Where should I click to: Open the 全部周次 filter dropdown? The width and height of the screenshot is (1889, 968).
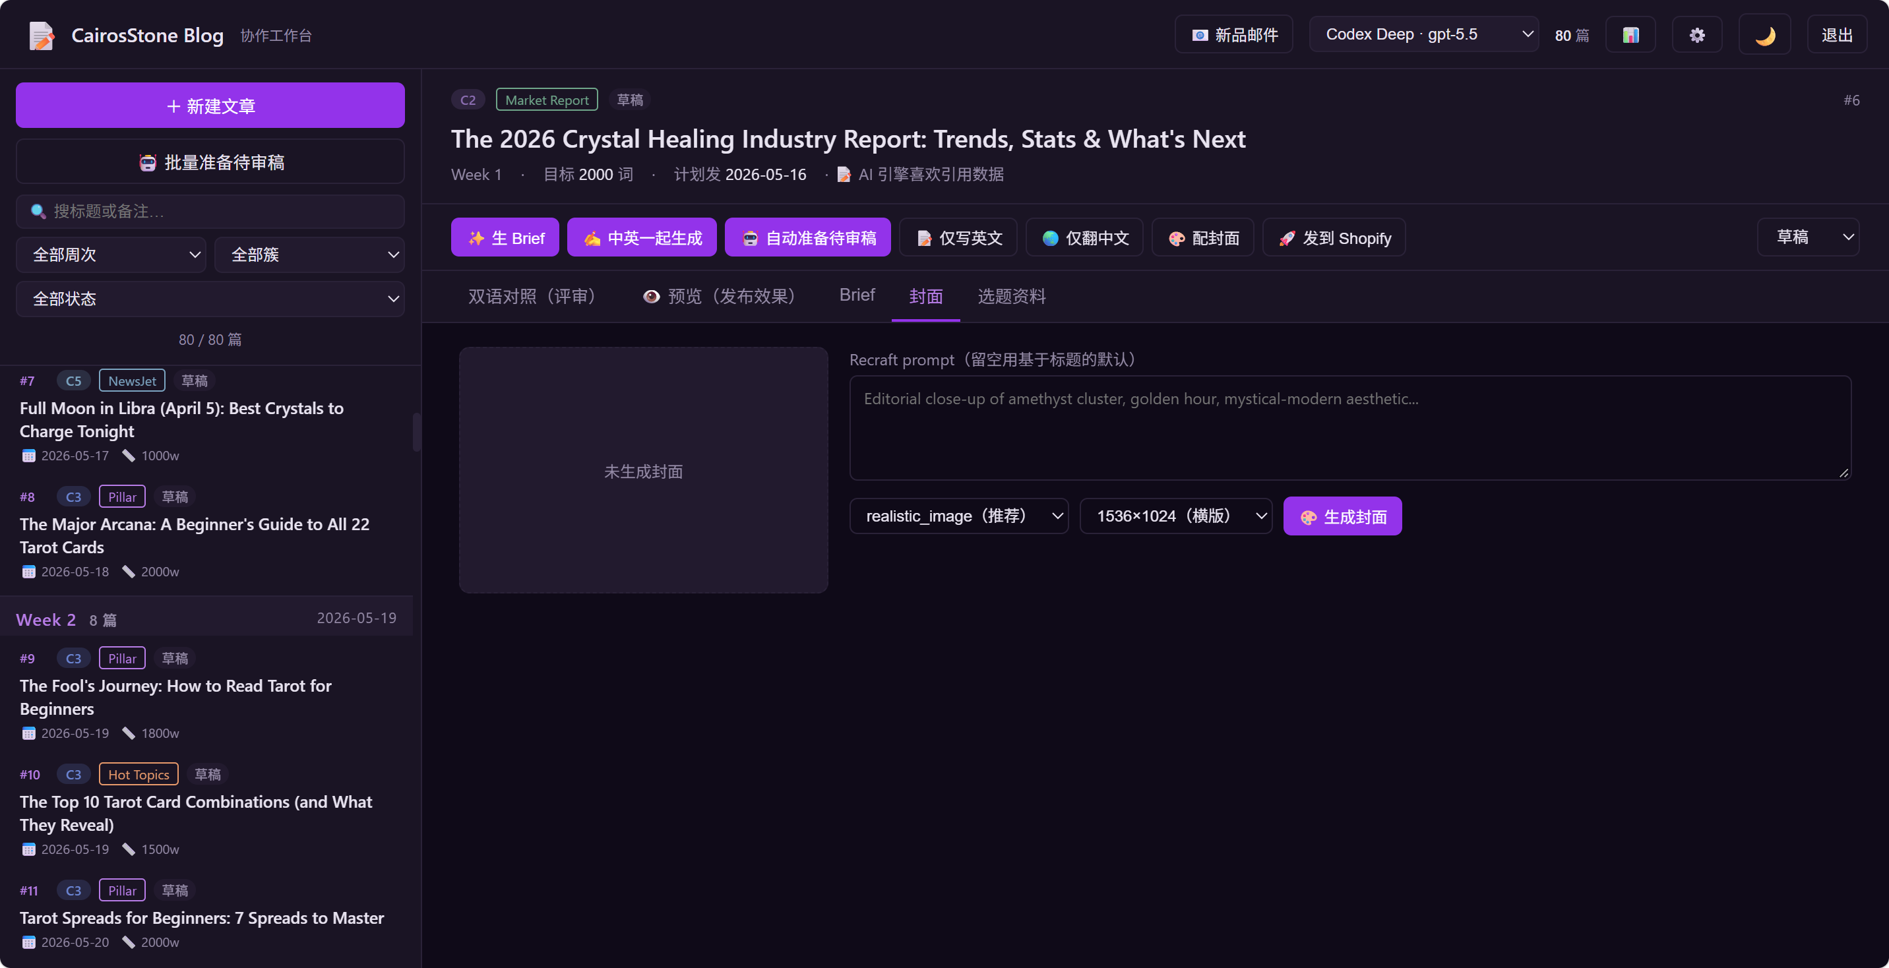click(x=111, y=255)
